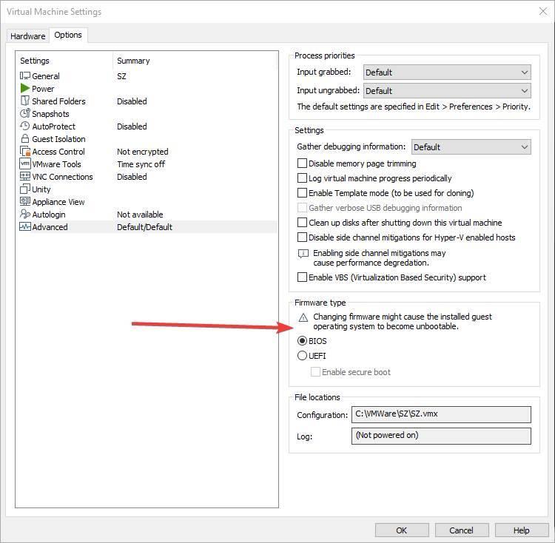The height and width of the screenshot is (543, 555).
Task: Click the Configuration file path field
Action: (x=441, y=414)
